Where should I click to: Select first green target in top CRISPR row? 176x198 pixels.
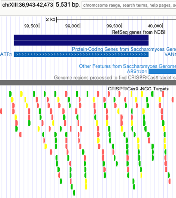(x=10, y=94)
